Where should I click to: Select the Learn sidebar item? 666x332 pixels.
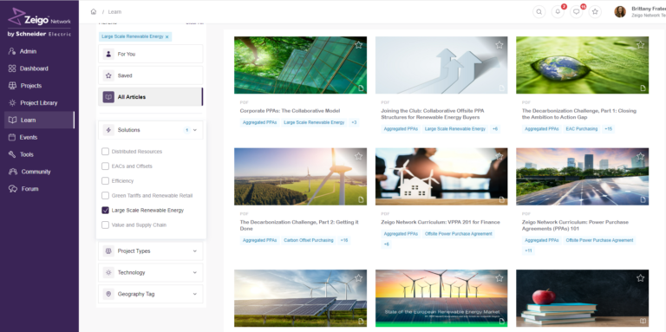click(39, 120)
